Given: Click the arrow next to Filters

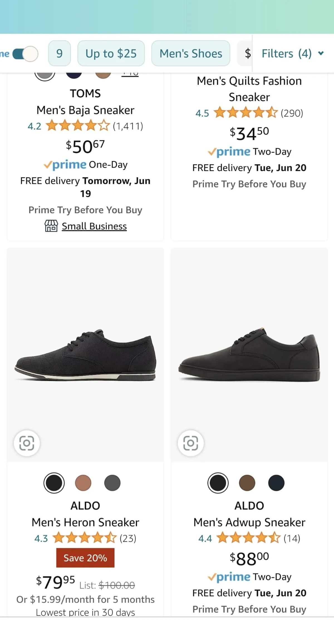Looking at the screenshot, I should 321,53.
